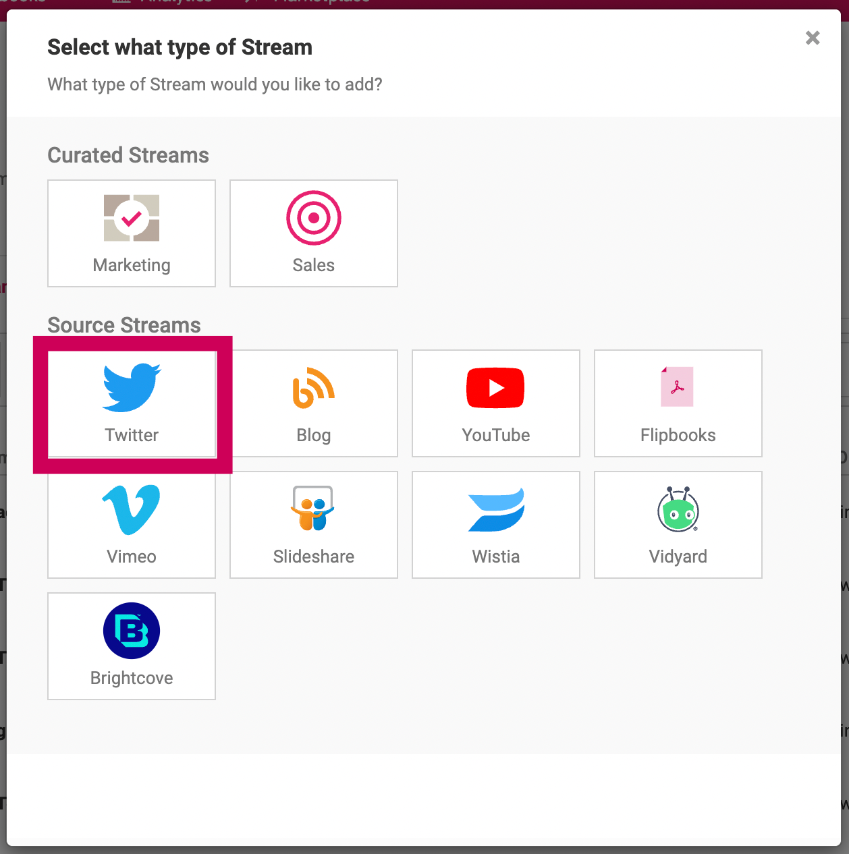Click the Twitter label text
Image resolution: width=849 pixels, height=854 pixels.
[132, 435]
